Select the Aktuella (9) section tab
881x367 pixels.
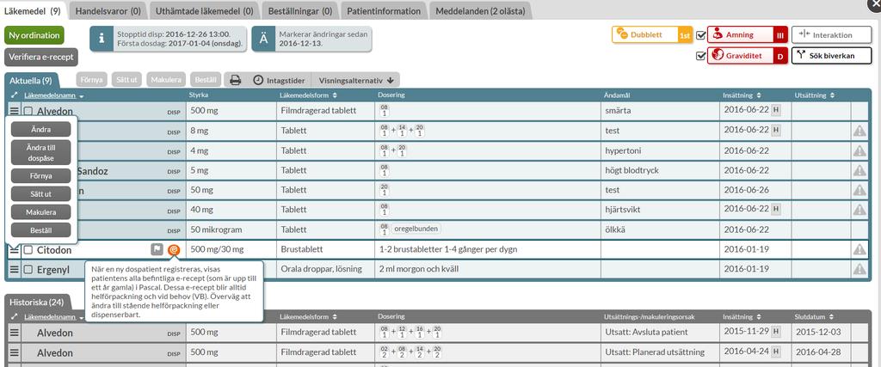point(31,81)
